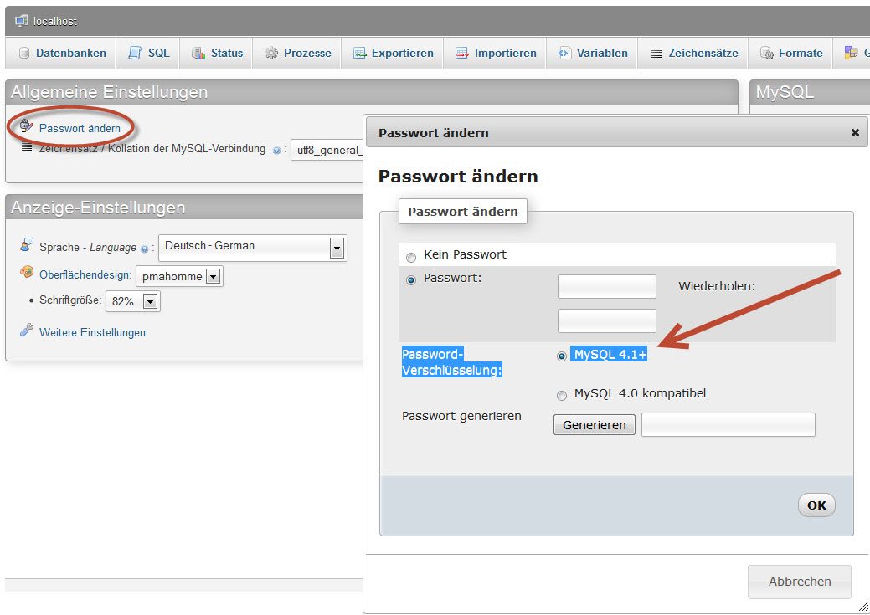Image resolution: width=870 pixels, height=615 pixels.
Task: Click the Passwort ändern link
Action: tap(80, 128)
